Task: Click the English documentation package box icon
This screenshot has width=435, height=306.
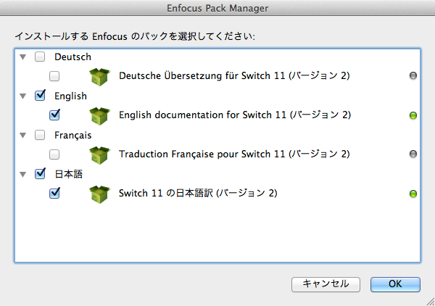Action: tap(99, 116)
